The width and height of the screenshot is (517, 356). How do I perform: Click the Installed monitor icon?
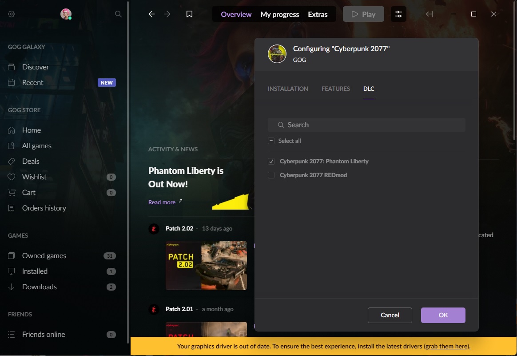pos(11,271)
